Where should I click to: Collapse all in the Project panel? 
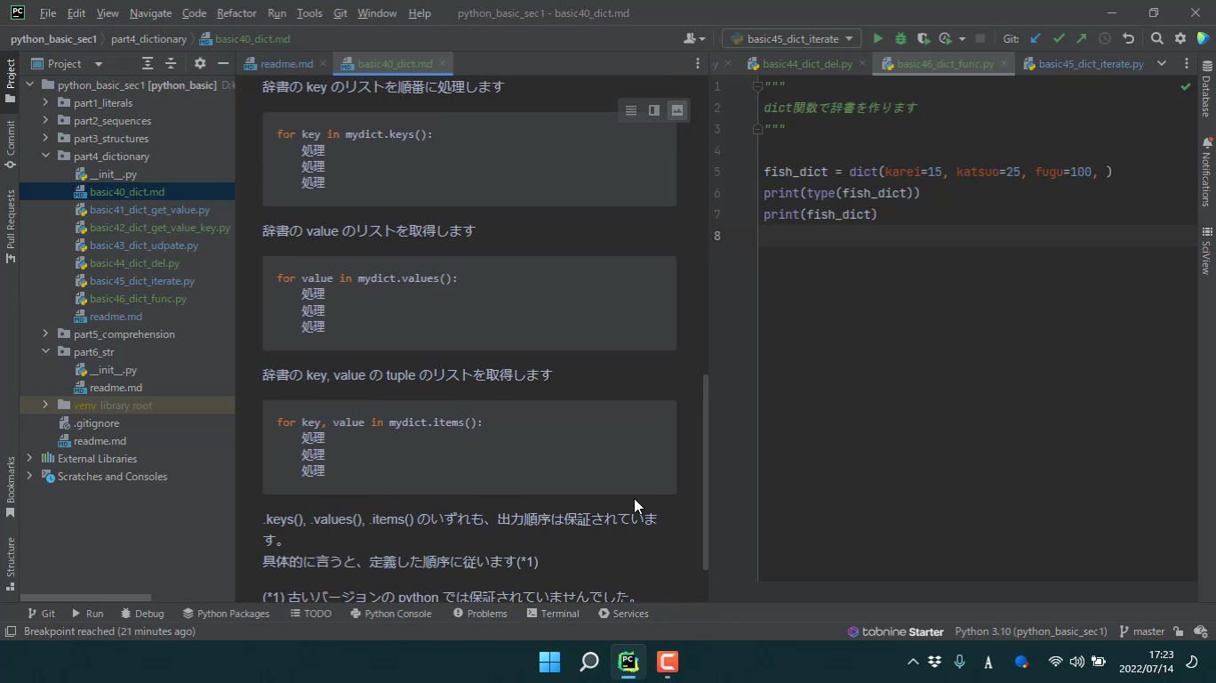(171, 63)
